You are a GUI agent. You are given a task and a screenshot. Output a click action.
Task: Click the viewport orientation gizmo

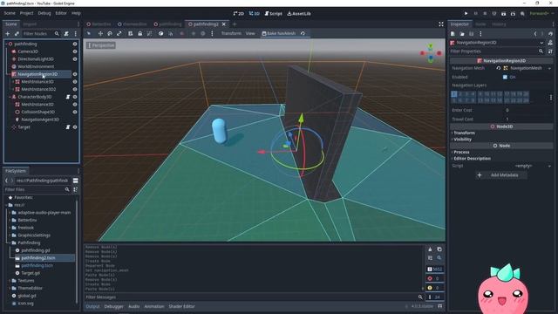[x=431, y=53]
